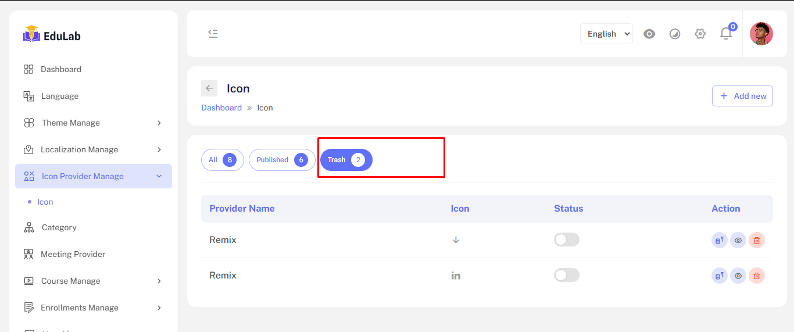Expand the Theme Manage menu
Image resolution: width=794 pixels, height=332 pixels.
93,123
